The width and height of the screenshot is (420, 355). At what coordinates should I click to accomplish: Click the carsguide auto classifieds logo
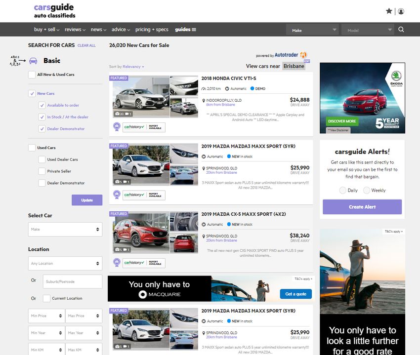coord(54,11)
